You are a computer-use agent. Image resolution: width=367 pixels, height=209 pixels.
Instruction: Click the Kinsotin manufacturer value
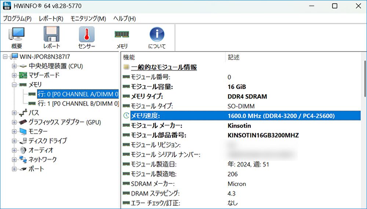[239, 126]
